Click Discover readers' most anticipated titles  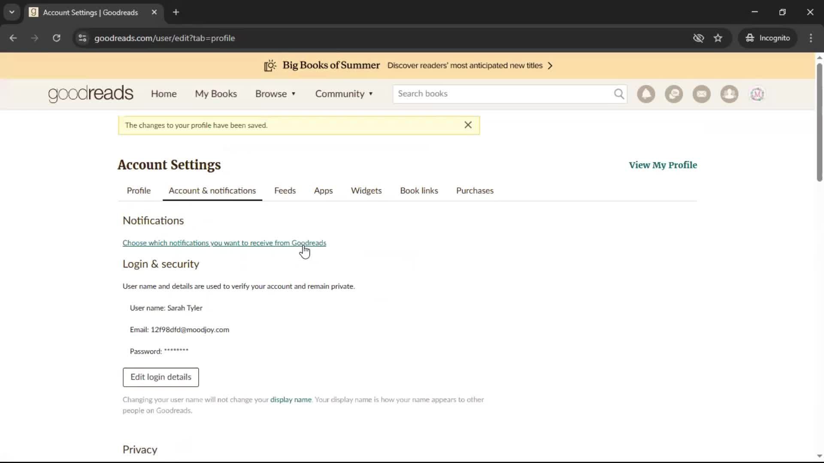coord(465,66)
